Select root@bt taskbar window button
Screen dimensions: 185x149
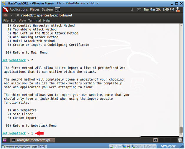(x=33, y=140)
